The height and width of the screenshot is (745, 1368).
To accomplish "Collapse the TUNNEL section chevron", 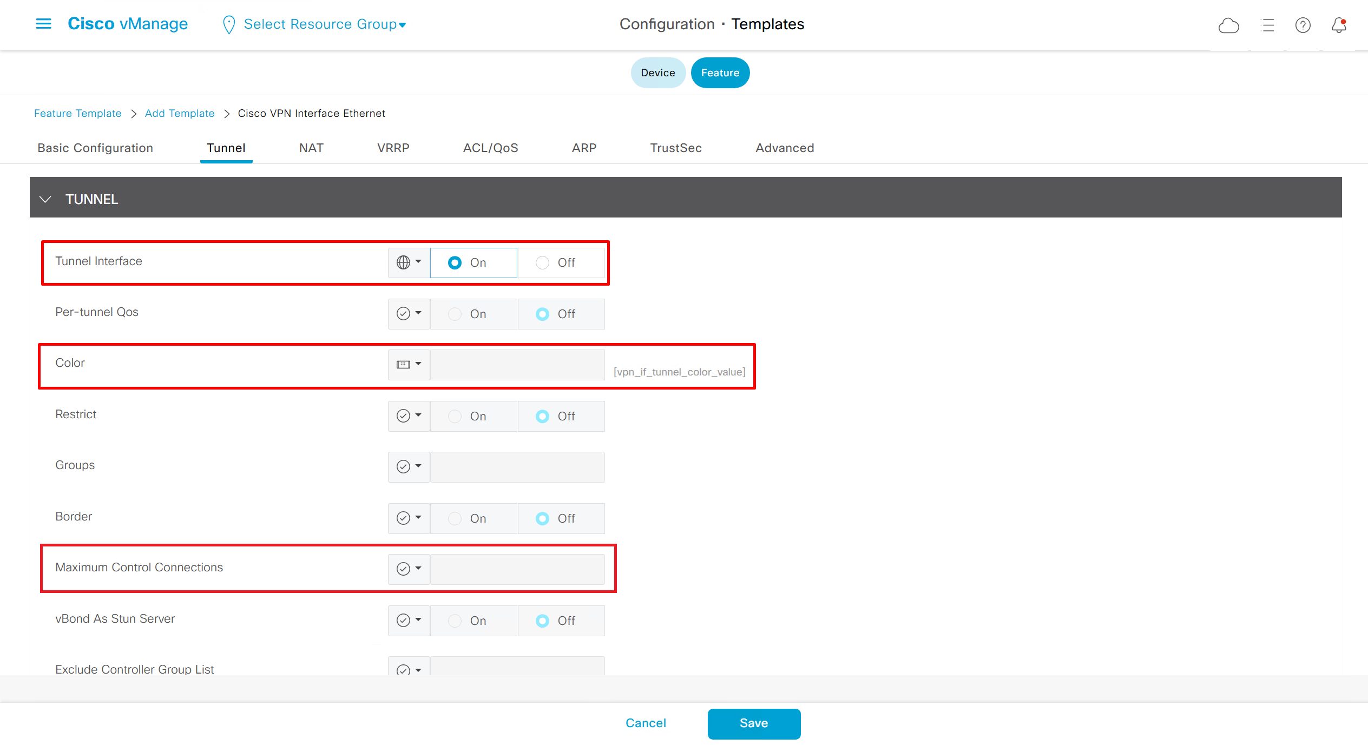I will pos(45,199).
